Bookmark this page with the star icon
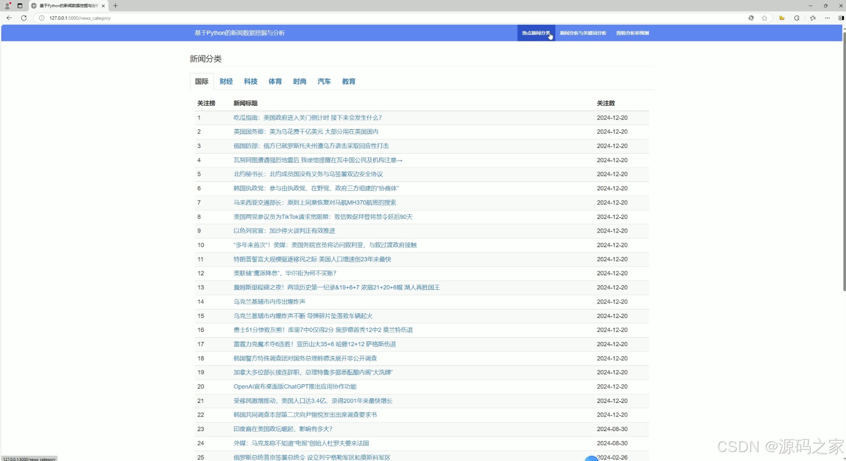The image size is (846, 461). (764, 18)
